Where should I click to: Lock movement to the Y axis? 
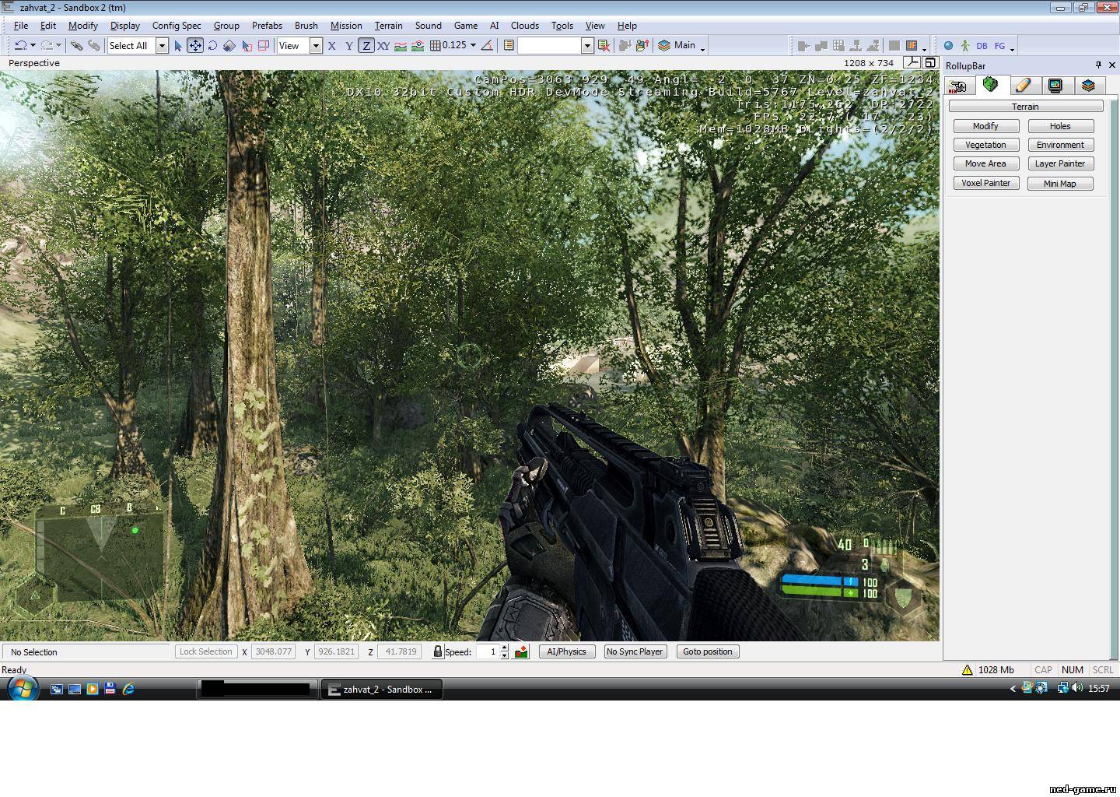pos(349,46)
